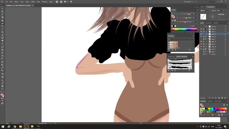
Task: Hide Layer 11 using its eye icon
Action: tap(201, 29)
